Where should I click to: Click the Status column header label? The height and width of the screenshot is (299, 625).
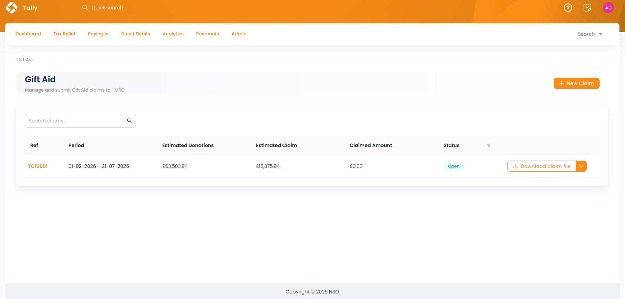pos(451,145)
